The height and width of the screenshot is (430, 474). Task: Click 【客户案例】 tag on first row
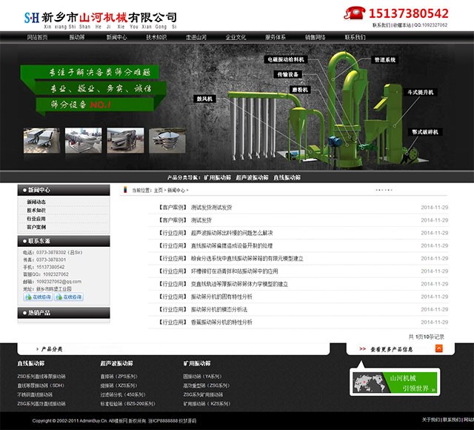coord(173,208)
